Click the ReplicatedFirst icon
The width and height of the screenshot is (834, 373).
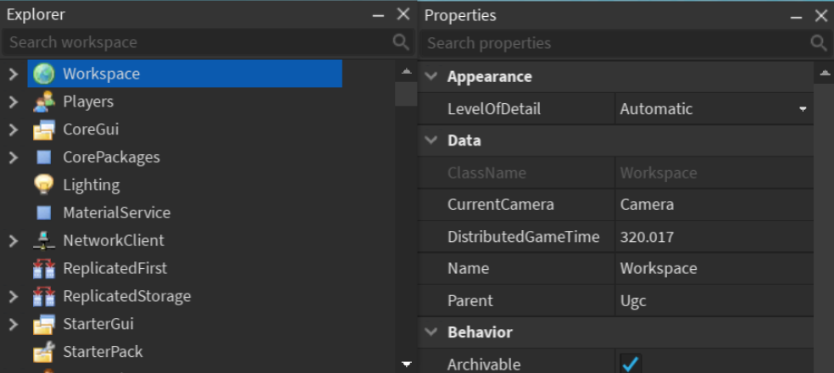(43, 268)
